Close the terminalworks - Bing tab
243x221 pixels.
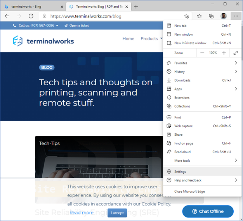click(x=62, y=7)
